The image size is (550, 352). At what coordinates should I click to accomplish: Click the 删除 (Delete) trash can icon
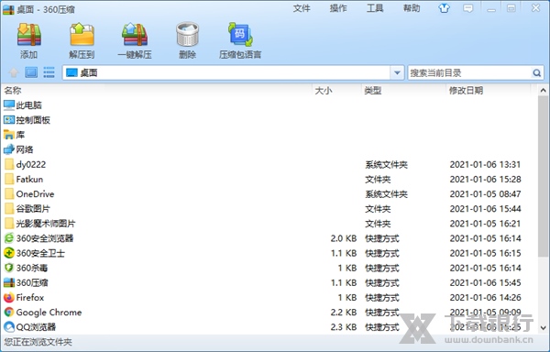(187, 34)
